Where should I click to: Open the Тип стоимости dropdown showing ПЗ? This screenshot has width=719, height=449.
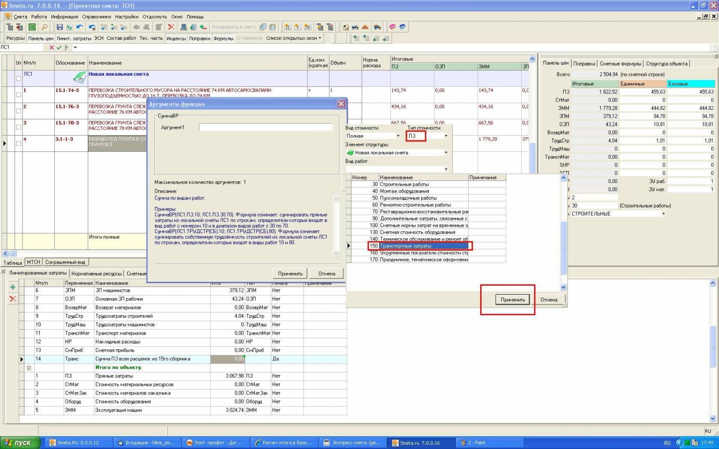[446, 136]
